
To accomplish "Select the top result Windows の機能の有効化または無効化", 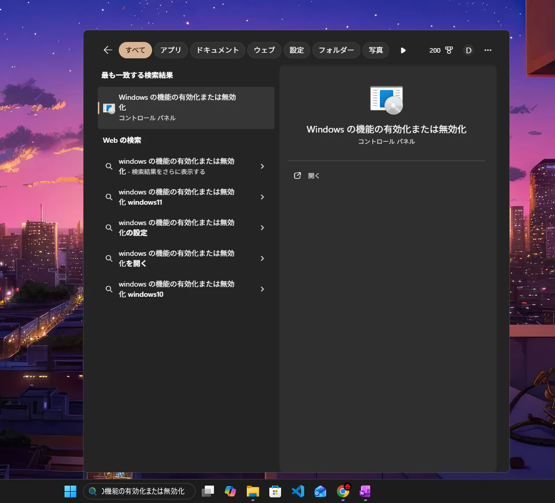I will click(186, 108).
